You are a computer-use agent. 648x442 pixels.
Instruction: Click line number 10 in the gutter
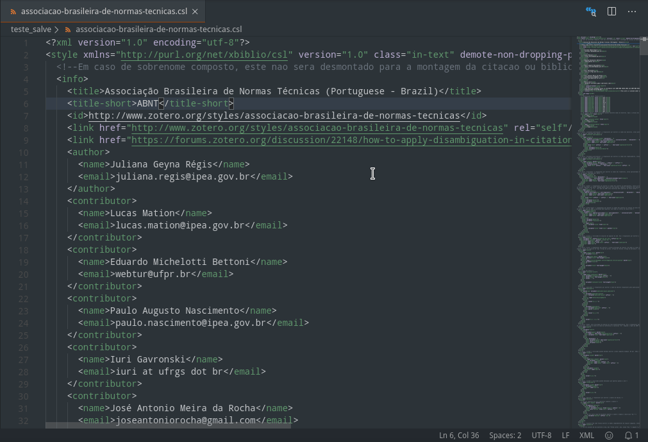[23, 153]
